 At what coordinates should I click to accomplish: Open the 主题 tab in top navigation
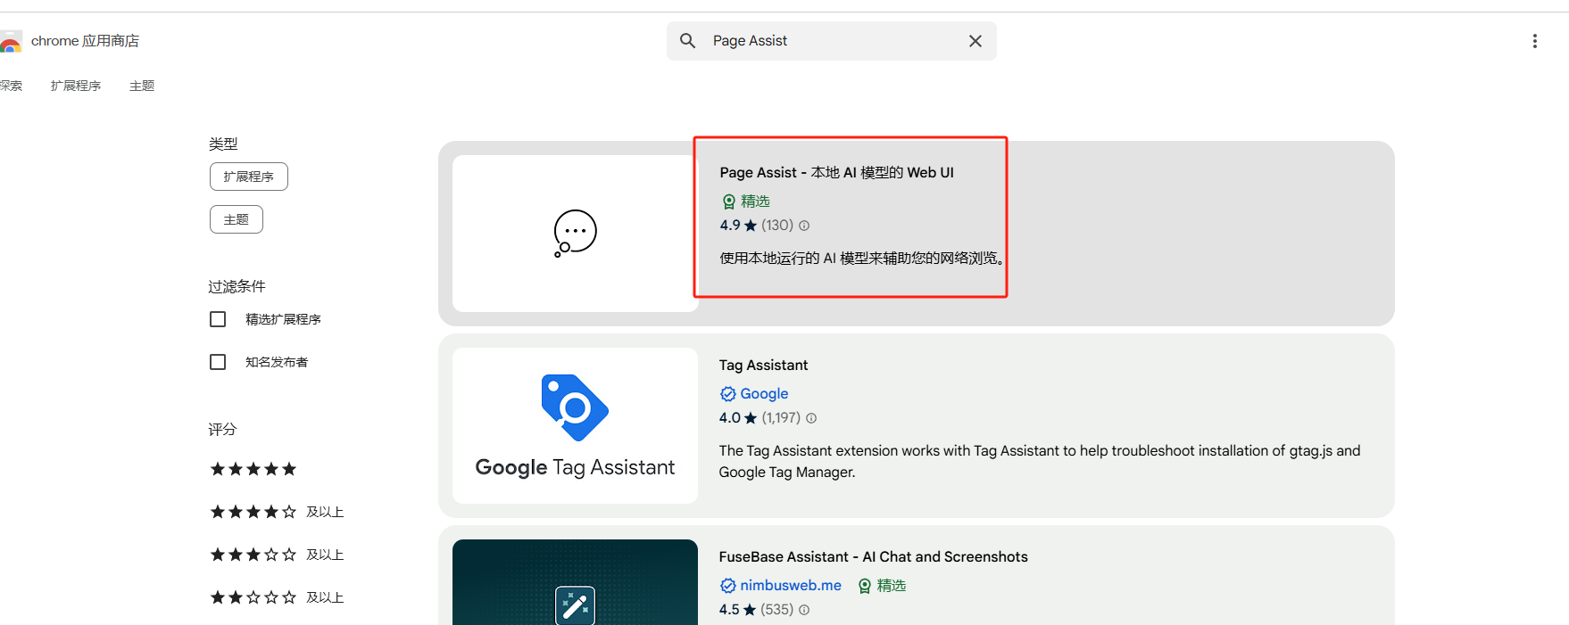[142, 86]
